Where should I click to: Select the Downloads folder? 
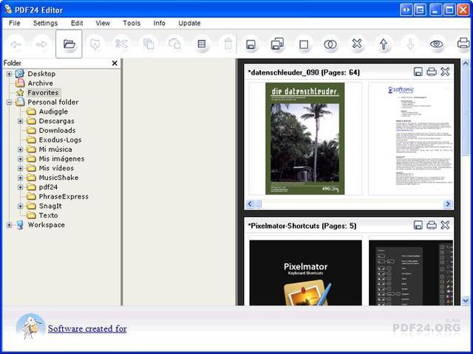pos(57,131)
